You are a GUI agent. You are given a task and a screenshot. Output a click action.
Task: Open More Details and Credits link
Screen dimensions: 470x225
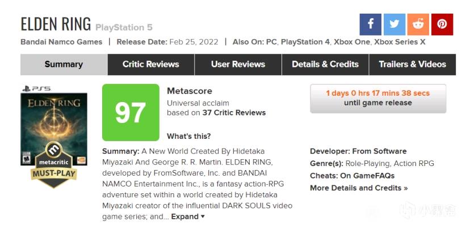pos(359,188)
